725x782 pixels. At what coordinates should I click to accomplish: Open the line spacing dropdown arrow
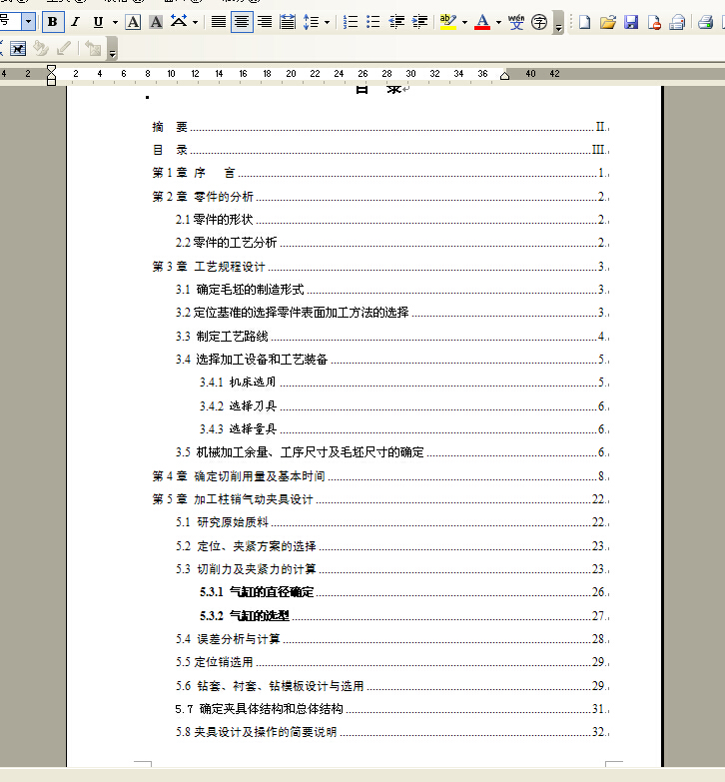pyautogui.click(x=328, y=22)
